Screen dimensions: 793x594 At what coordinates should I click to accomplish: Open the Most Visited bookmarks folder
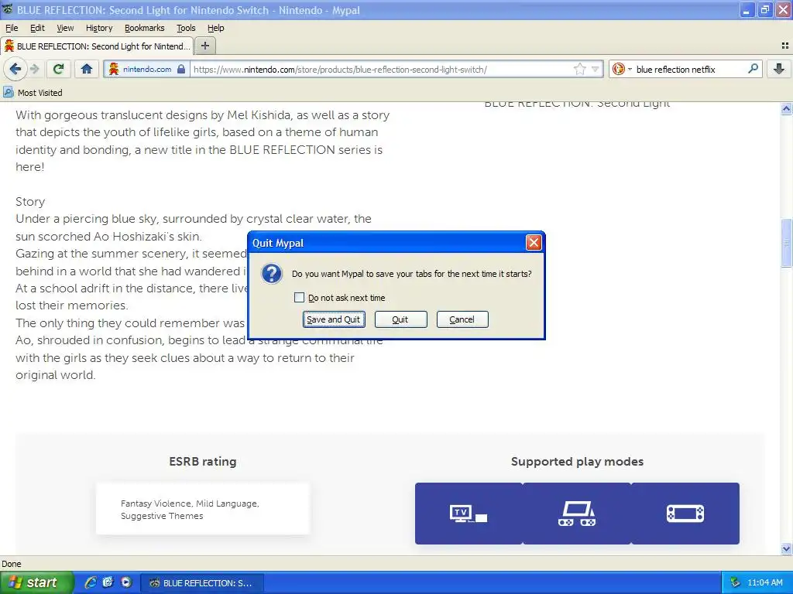33,93
